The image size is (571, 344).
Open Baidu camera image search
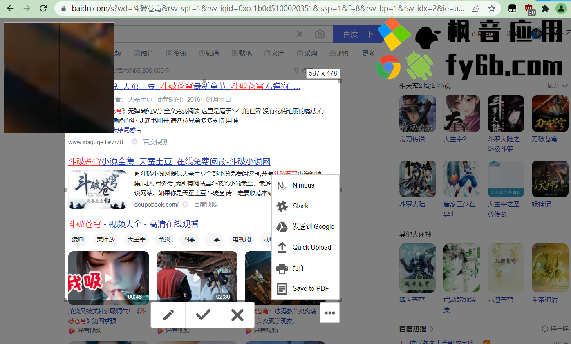320,34
